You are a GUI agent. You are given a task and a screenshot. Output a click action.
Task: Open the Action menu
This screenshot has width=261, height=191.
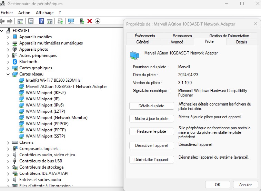24,13
